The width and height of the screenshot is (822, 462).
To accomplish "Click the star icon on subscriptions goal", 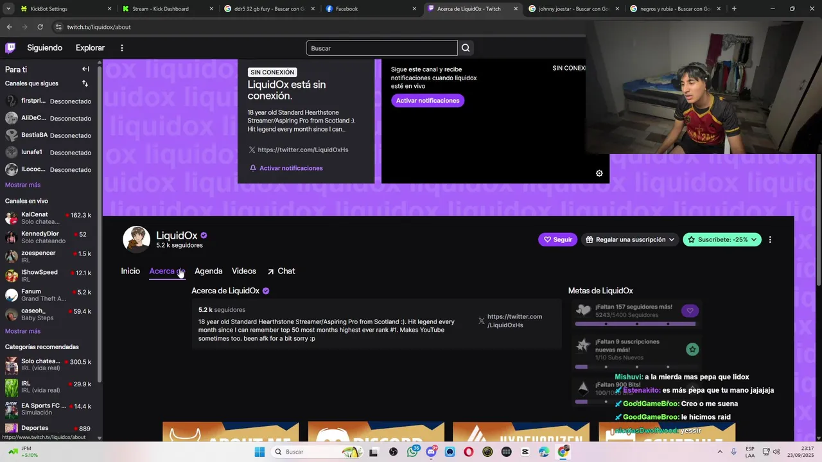I will [692, 349].
